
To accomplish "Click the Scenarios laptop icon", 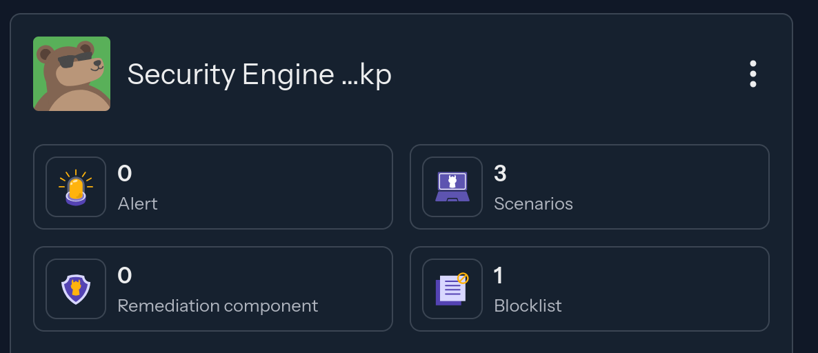I will click(x=452, y=187).
